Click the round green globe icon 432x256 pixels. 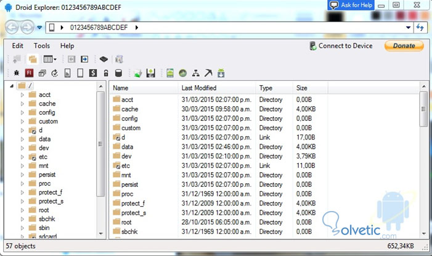pos(182,73)
